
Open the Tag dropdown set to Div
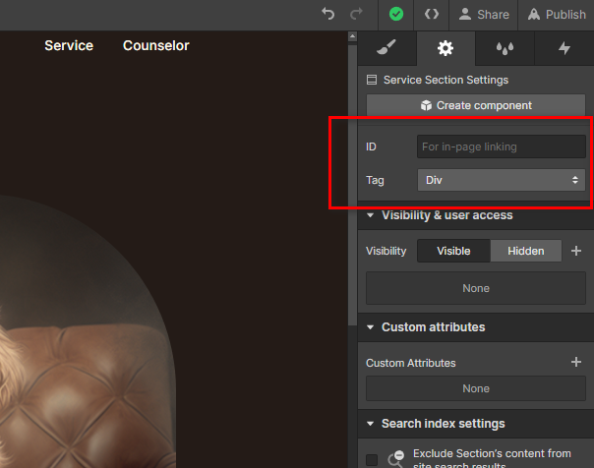pyautogui.click(x=502, y=180)
